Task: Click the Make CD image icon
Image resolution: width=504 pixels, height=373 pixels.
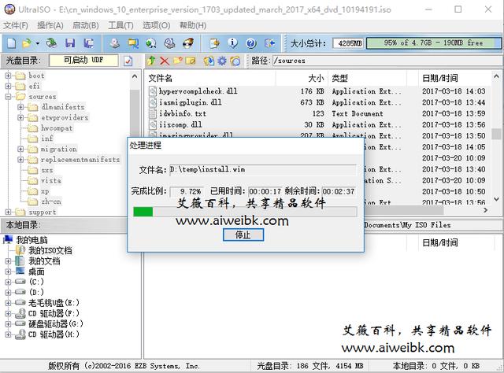Action: click(x=114, y=43)
